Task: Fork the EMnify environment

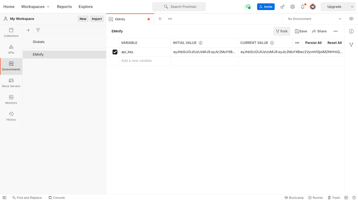Action: (281, 31)
